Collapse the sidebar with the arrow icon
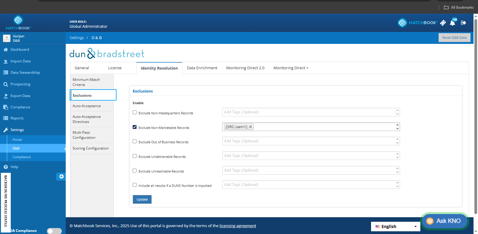478x234 pixels. (61, 177)
